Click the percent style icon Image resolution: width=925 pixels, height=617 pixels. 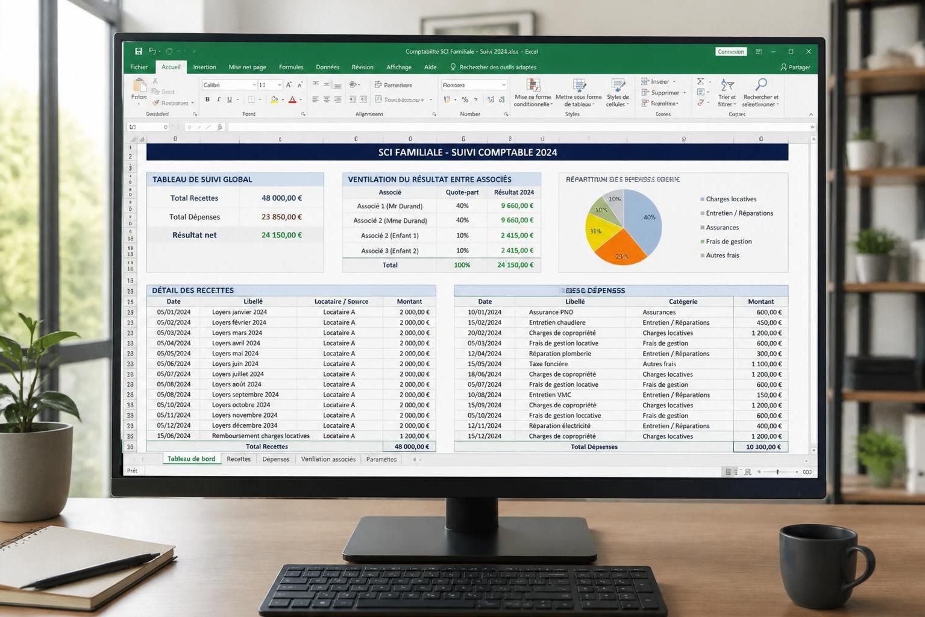point(465,99)
